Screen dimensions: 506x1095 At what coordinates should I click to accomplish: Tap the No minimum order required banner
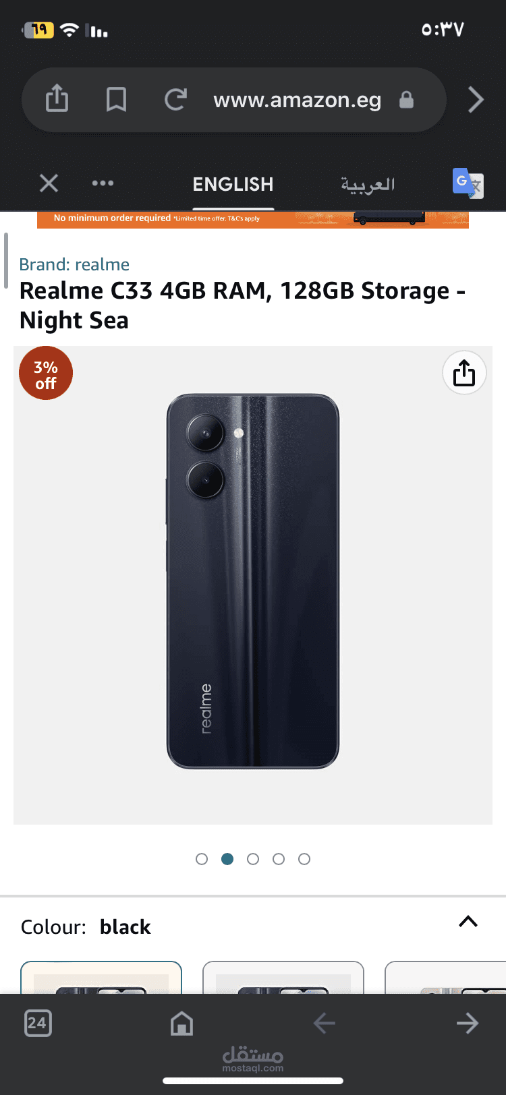[253, 219]
